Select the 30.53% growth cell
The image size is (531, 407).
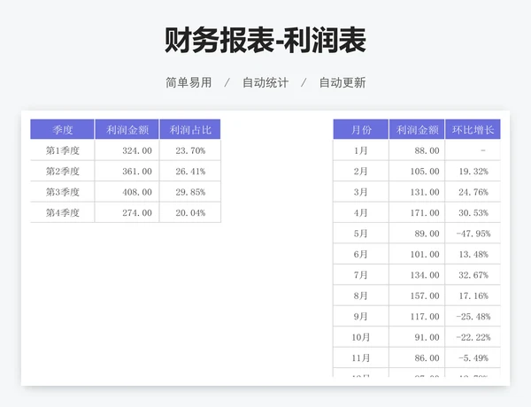coord(473,212)
